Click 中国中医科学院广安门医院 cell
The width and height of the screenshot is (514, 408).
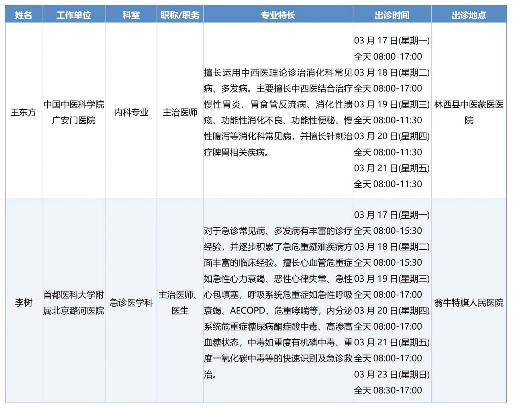[x=74, y=112]
